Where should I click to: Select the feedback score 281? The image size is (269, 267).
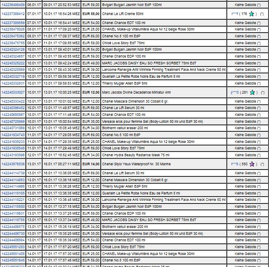point(245,92)
